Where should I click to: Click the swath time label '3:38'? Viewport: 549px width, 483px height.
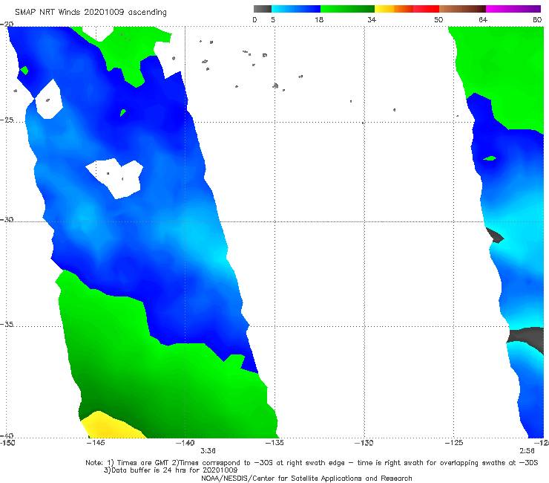click(208, 450)
